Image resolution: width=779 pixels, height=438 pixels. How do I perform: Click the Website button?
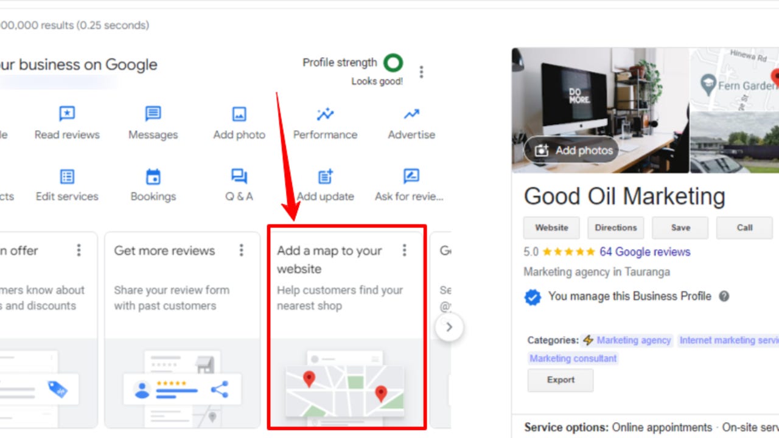[551, 228]
